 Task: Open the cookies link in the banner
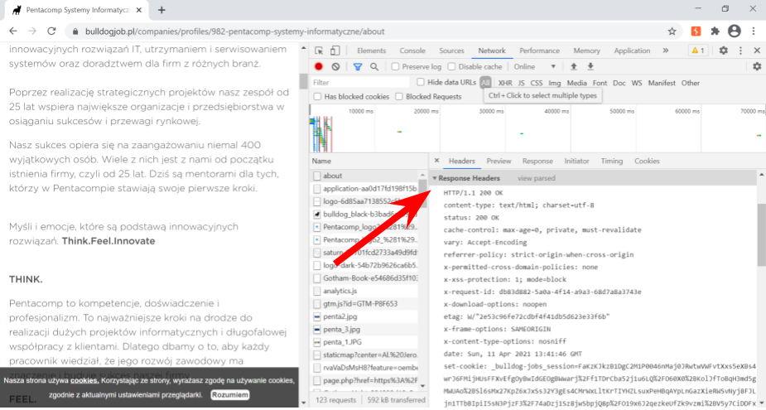84,380
